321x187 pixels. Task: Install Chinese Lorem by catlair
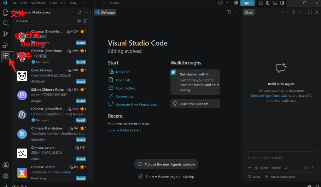(x=81, y=159)
